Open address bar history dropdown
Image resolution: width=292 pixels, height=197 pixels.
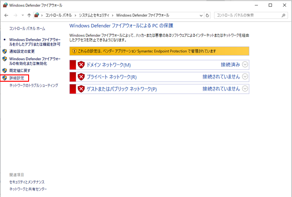tap(201, 15)
